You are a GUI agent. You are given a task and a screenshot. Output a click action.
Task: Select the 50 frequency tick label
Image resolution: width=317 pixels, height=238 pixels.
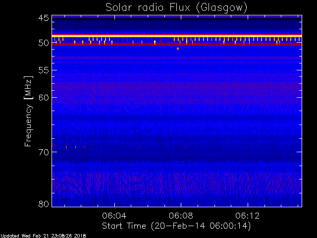44,43
